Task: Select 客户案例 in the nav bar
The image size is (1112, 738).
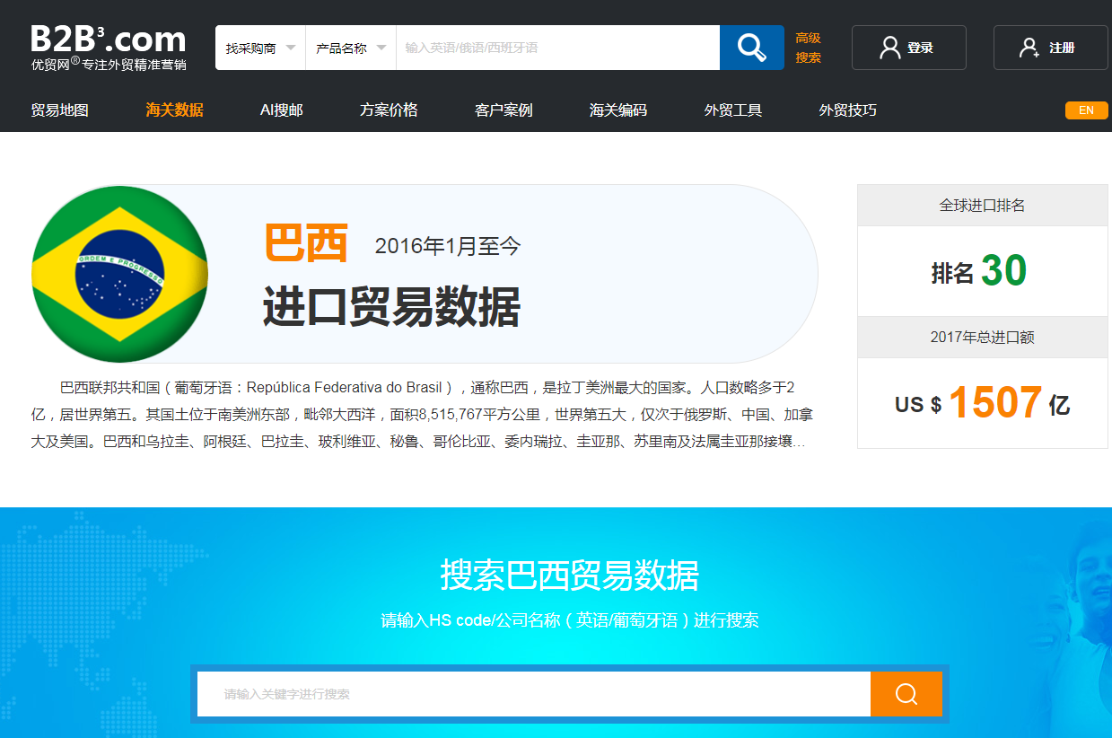Action: 503,110
